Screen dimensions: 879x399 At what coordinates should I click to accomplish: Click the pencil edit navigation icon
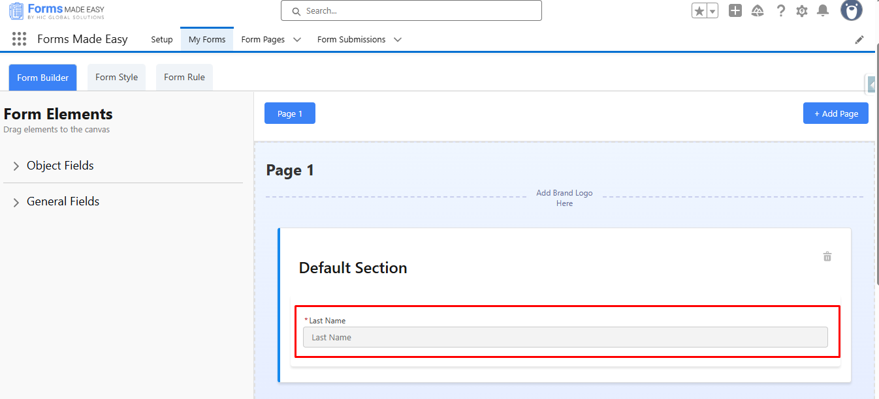(859, 40)
